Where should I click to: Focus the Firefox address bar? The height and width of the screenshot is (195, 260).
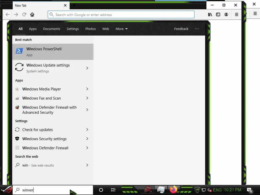click(x=121, y=14)
